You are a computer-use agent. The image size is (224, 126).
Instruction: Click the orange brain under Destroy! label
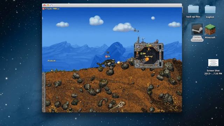[147, 59]
